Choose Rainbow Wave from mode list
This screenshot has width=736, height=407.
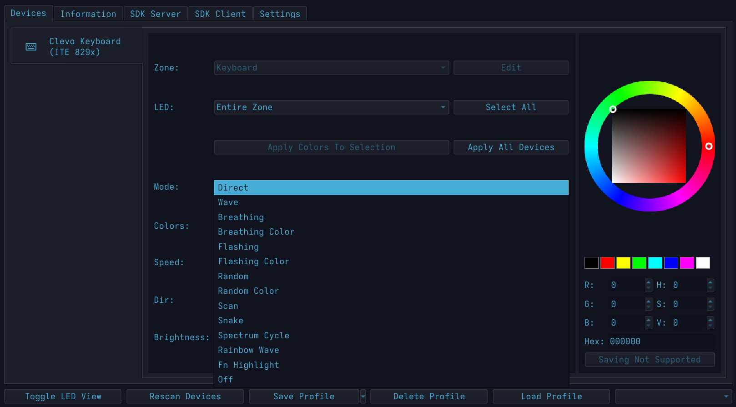pyautogui.click(x=248, y=350)
